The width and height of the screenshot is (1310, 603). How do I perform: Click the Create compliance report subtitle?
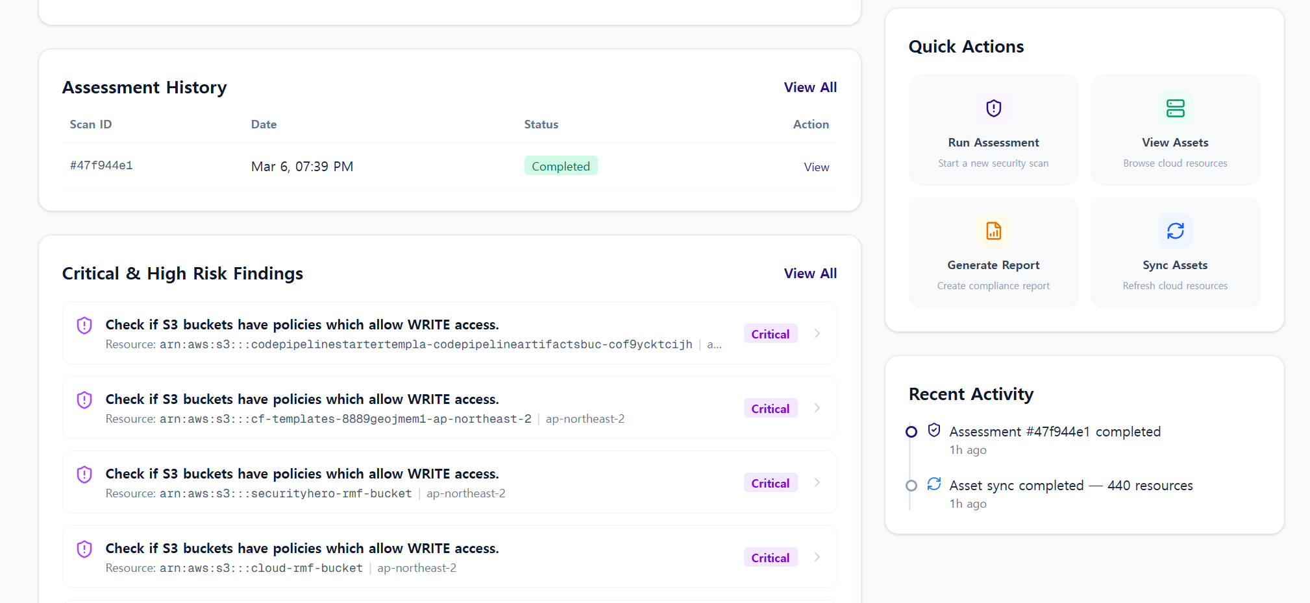pos(993,286)
